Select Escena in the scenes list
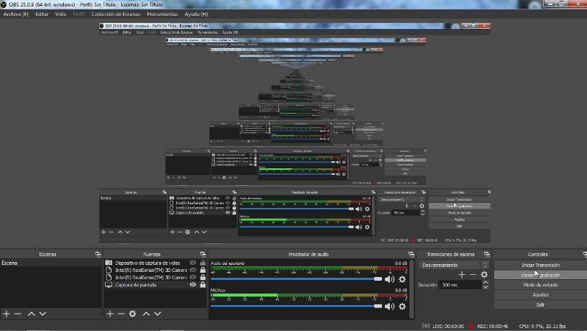 50,263
